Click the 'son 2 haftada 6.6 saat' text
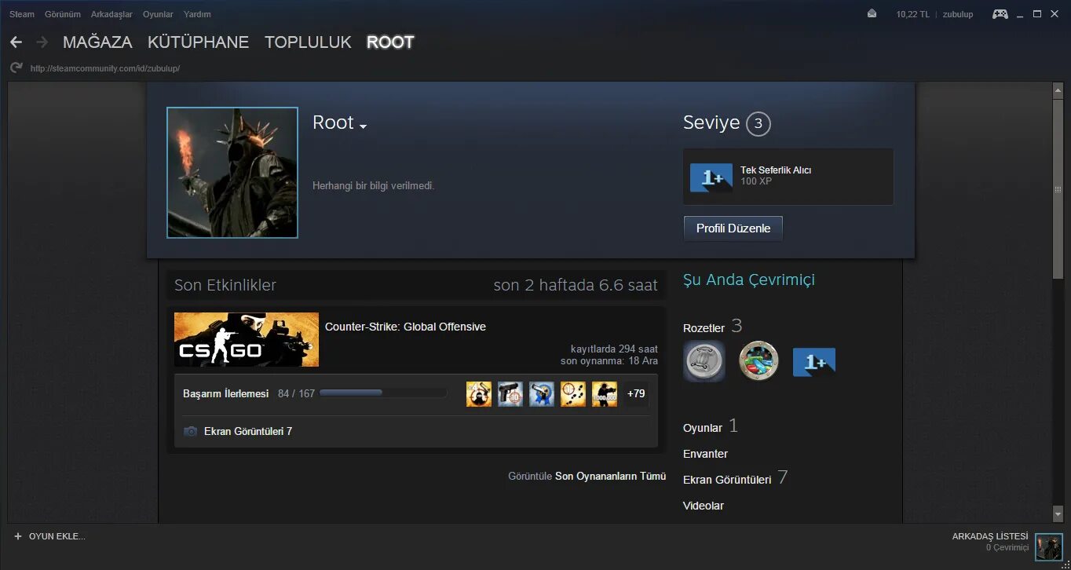The height and width of the screenshot is (570, 1071). click(576, 285)
